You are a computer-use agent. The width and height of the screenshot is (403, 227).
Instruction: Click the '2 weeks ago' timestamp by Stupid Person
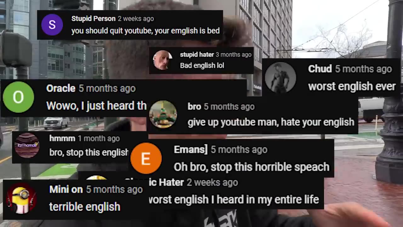[136, 19]
